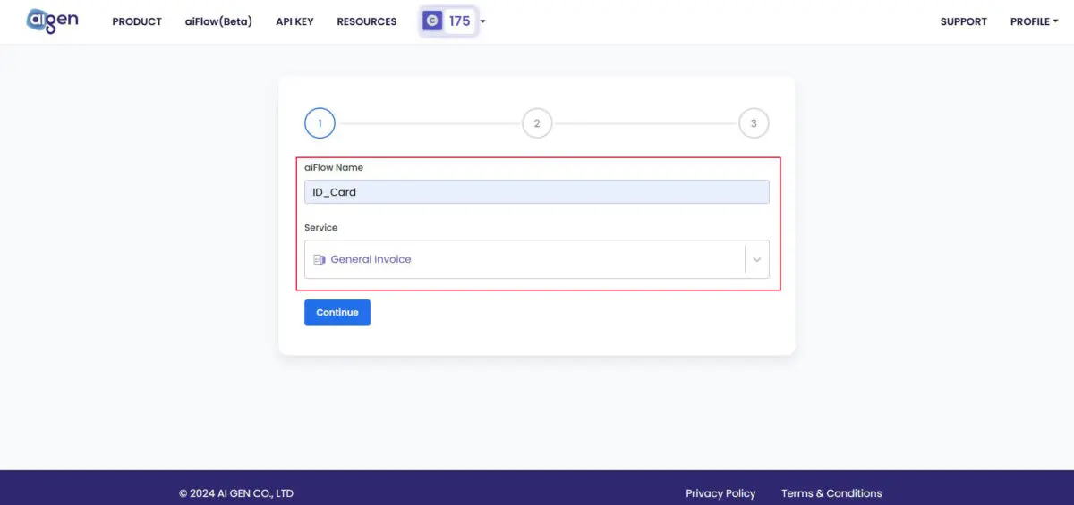Expand the 175 credits dropdown arrow
This screenshot has width=1074, height=505.
pos(483,21)
